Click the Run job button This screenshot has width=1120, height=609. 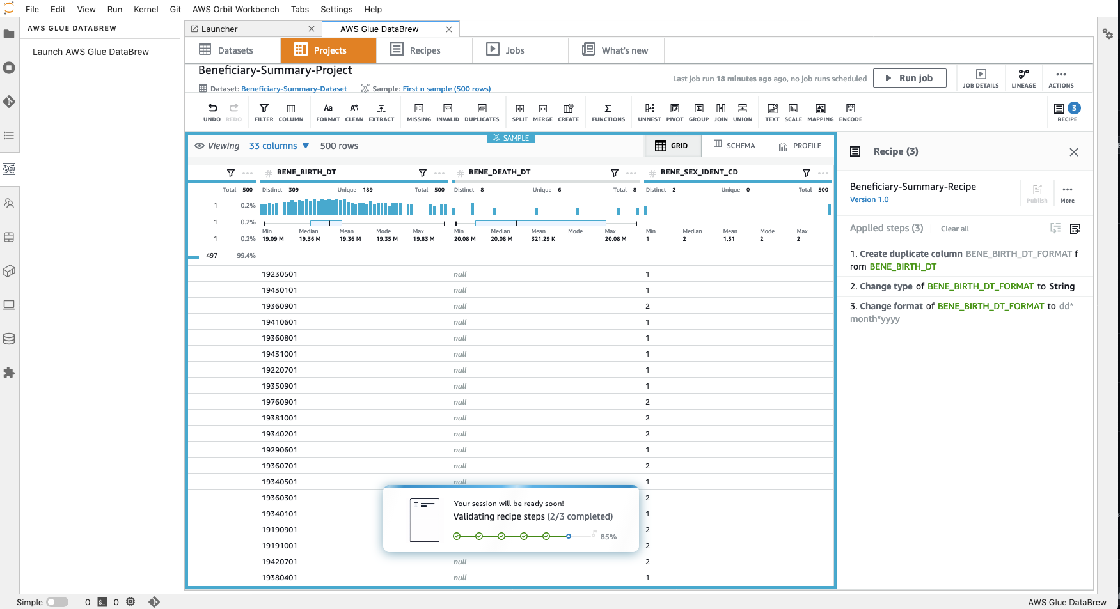[x=910, y=78]
